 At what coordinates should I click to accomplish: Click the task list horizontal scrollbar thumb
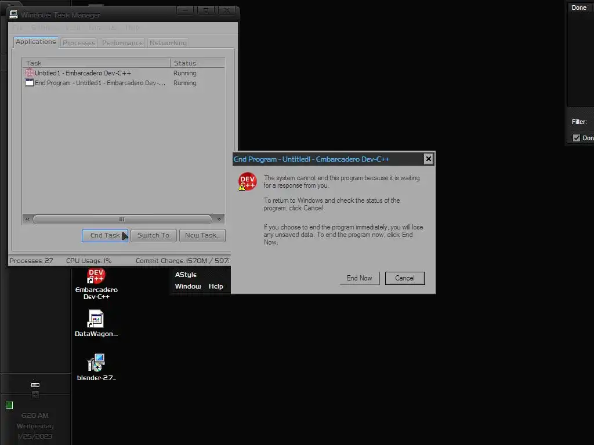coord(122,219)
